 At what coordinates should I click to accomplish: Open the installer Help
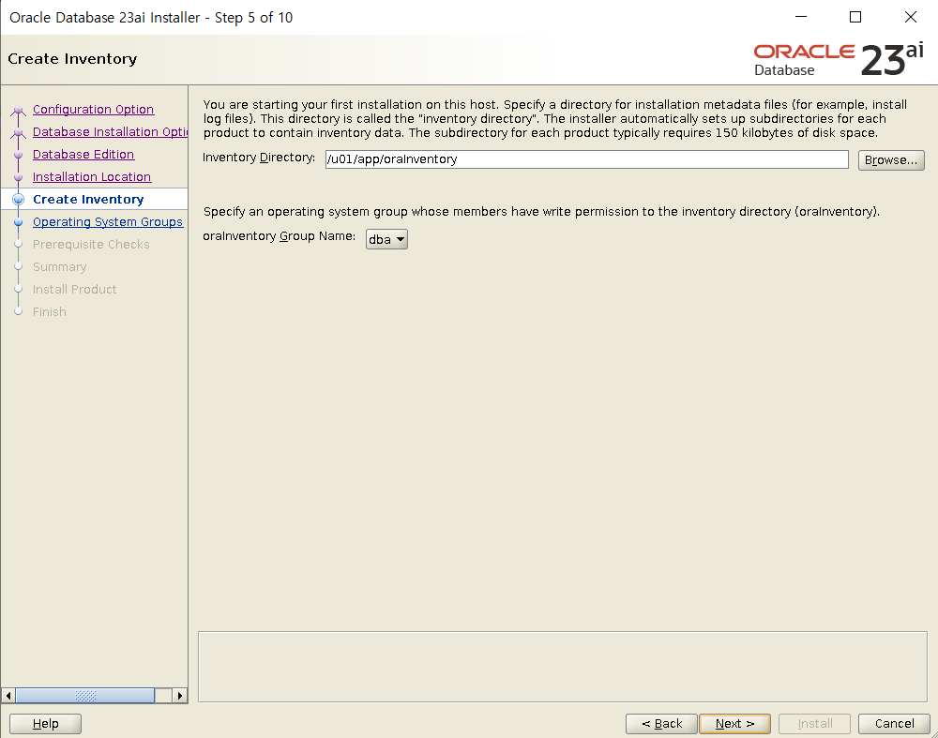[45, 724]
